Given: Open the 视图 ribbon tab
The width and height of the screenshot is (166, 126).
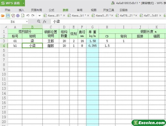Looking at the screenshot, I should [x=94, y=10].
